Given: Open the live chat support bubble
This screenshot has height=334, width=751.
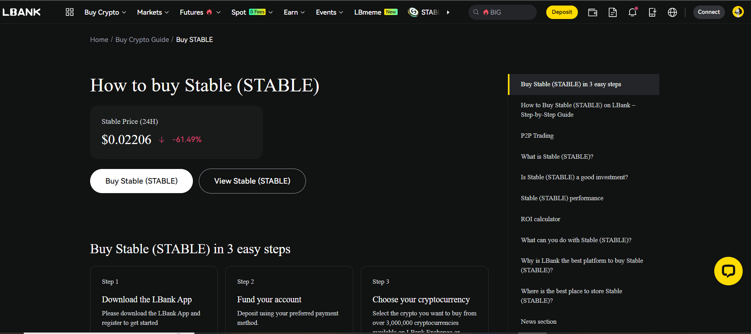Looking at the screenshot, I should 728,271.
